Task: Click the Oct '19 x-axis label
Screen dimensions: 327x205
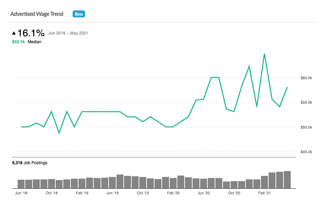Action: [x=143, y=193]
